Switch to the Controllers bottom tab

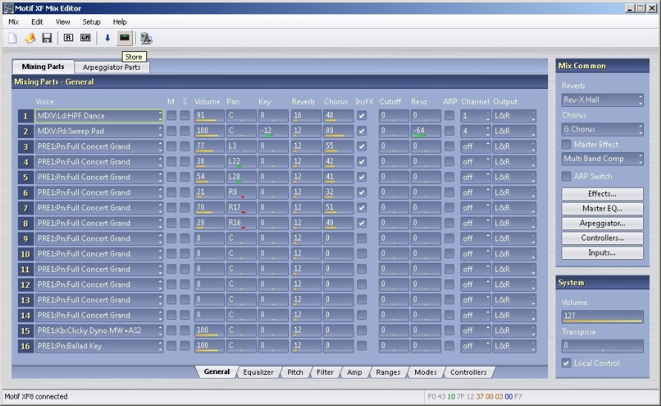click(469, 373)
